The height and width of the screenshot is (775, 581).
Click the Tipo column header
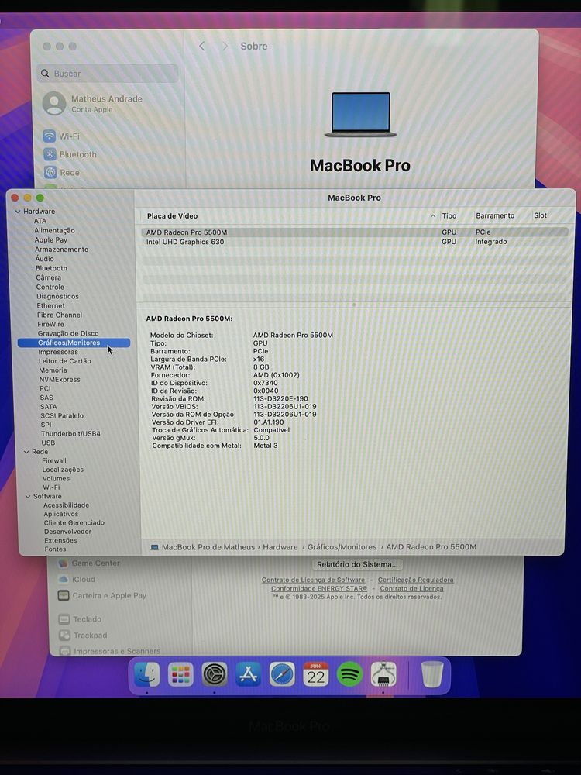coord(449,216)
